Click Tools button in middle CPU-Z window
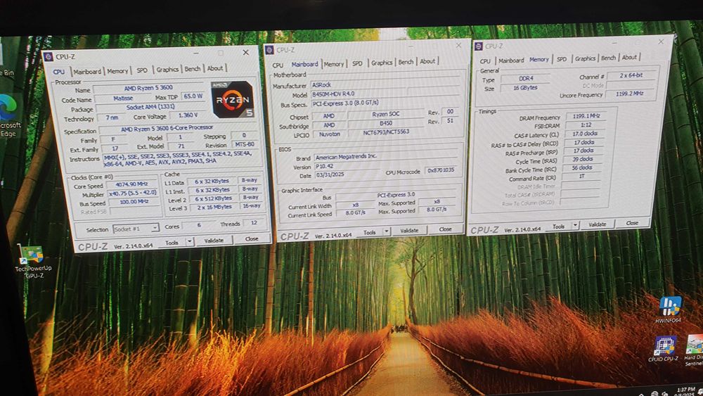The width and height of the screenshot is (703, 396). click(x=370, y=232)
